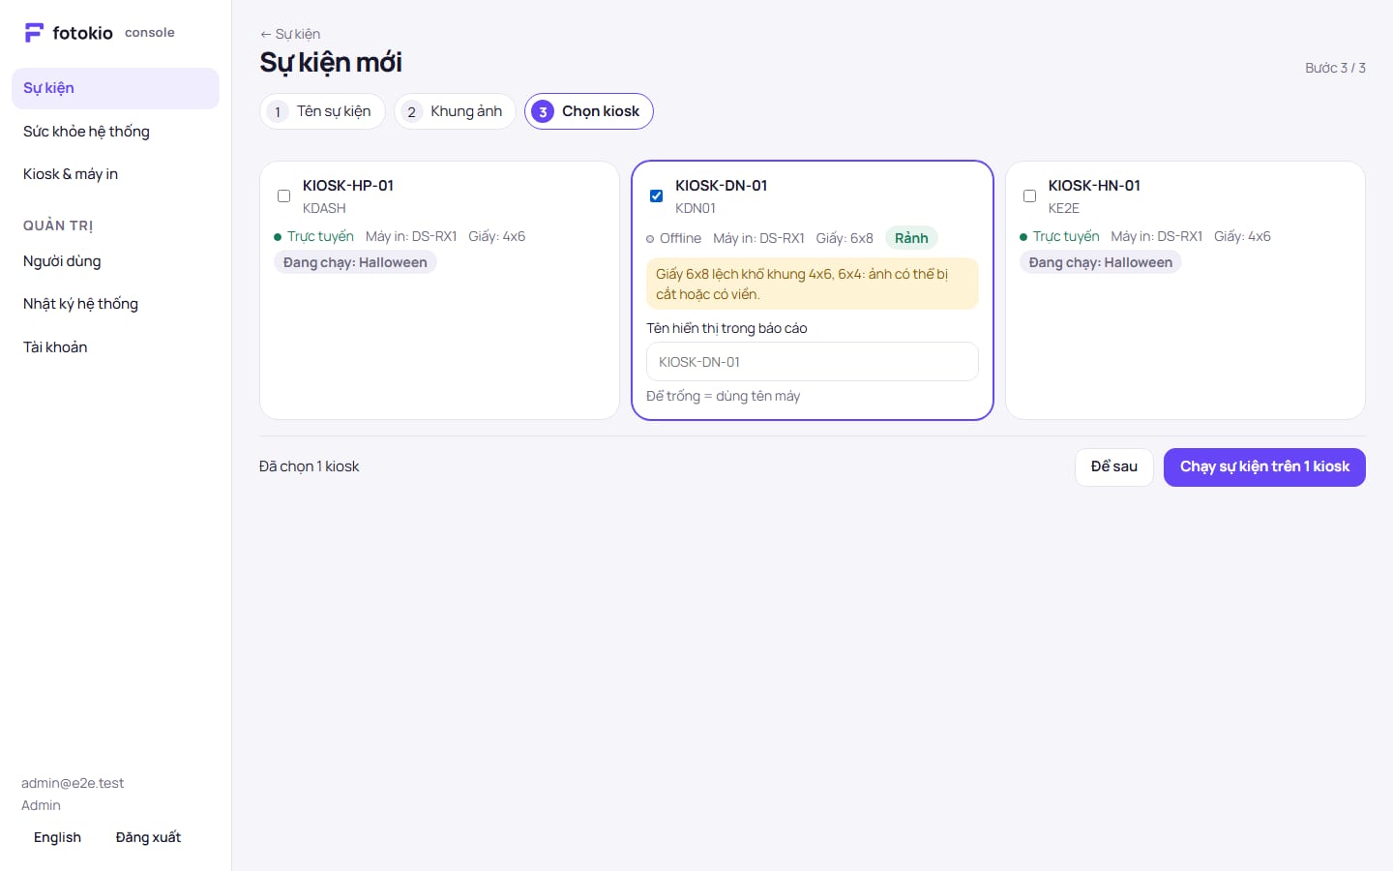
Task: Click the Đang chạy: Halloween badge on KIOSK-HN-01
Action: (x=1101, y=262)
